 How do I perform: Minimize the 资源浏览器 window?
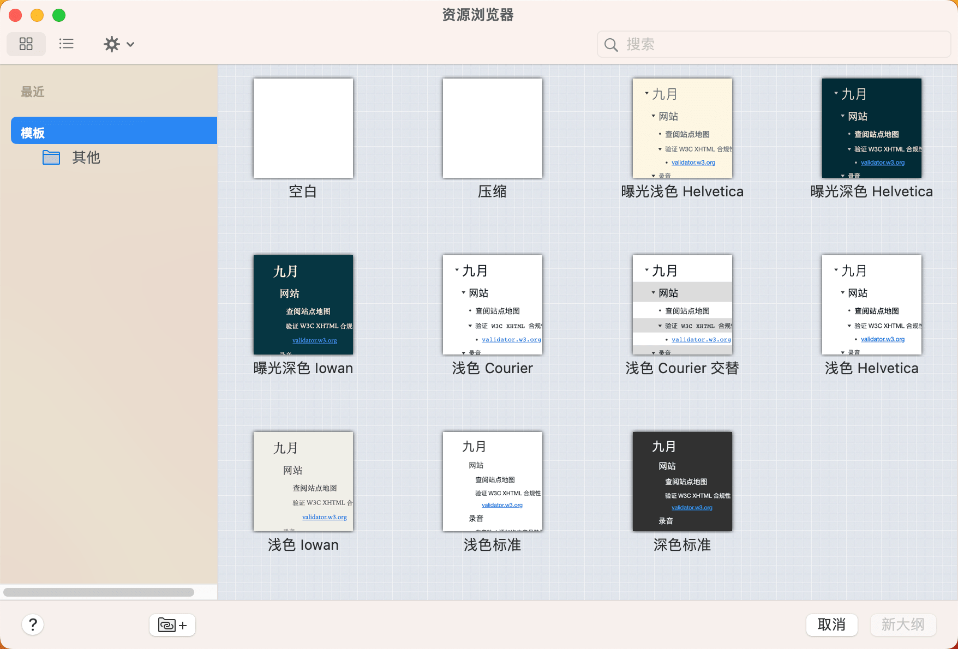37,15
